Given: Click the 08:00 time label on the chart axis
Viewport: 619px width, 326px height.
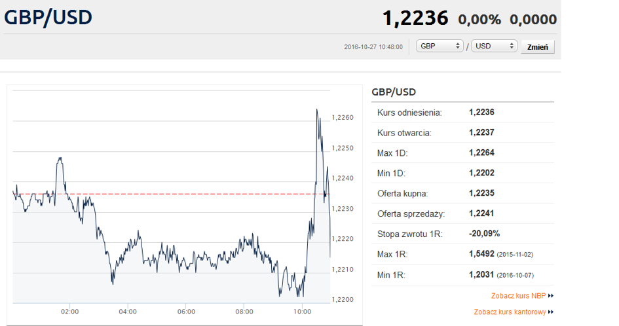Looking at the screenshot, I should [x=244, y=312].
